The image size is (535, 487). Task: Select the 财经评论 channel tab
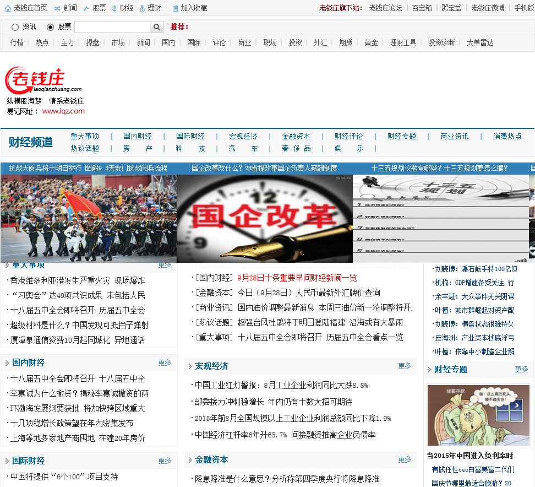[349, 136]
